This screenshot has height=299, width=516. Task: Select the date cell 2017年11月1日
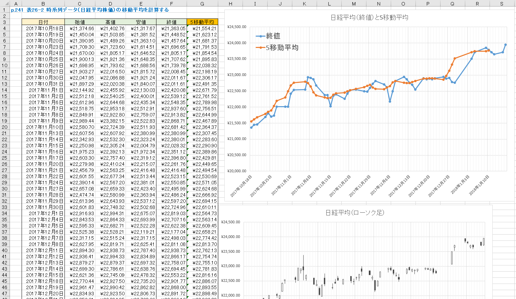pyautogui.click(x=43, y=90)
